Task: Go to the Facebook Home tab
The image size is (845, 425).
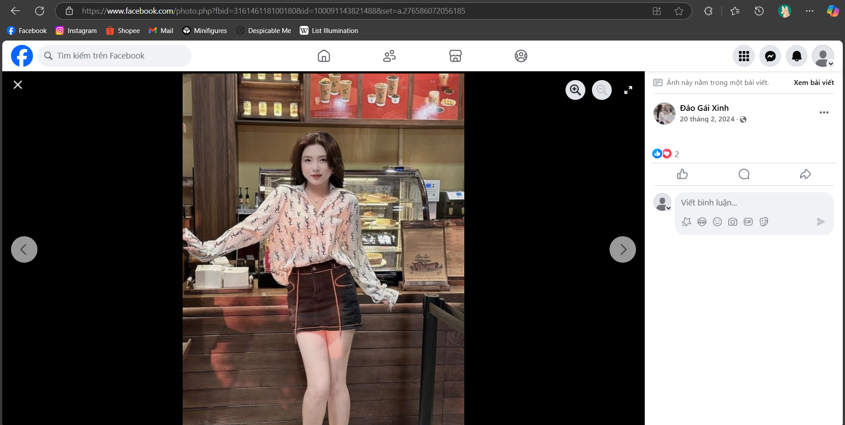Action: [x=324, y=56]
